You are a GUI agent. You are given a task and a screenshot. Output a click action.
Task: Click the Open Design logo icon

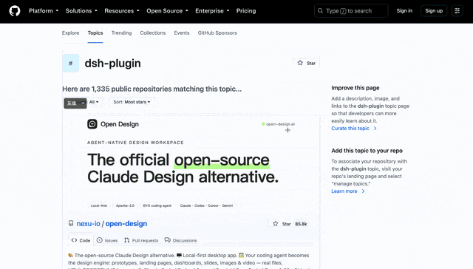click(x=92, y=124)
